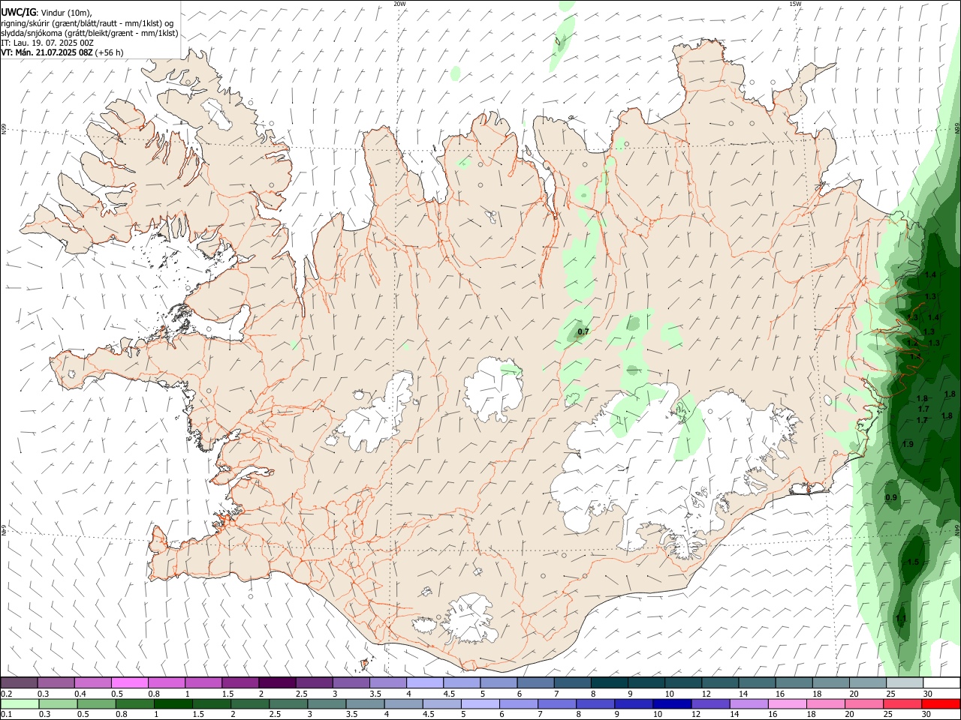Screen dimensions: 961x720
Task: Select the dark teal swatch between 8 and 9
Action: pyautogui.click(x=609, y=683)
